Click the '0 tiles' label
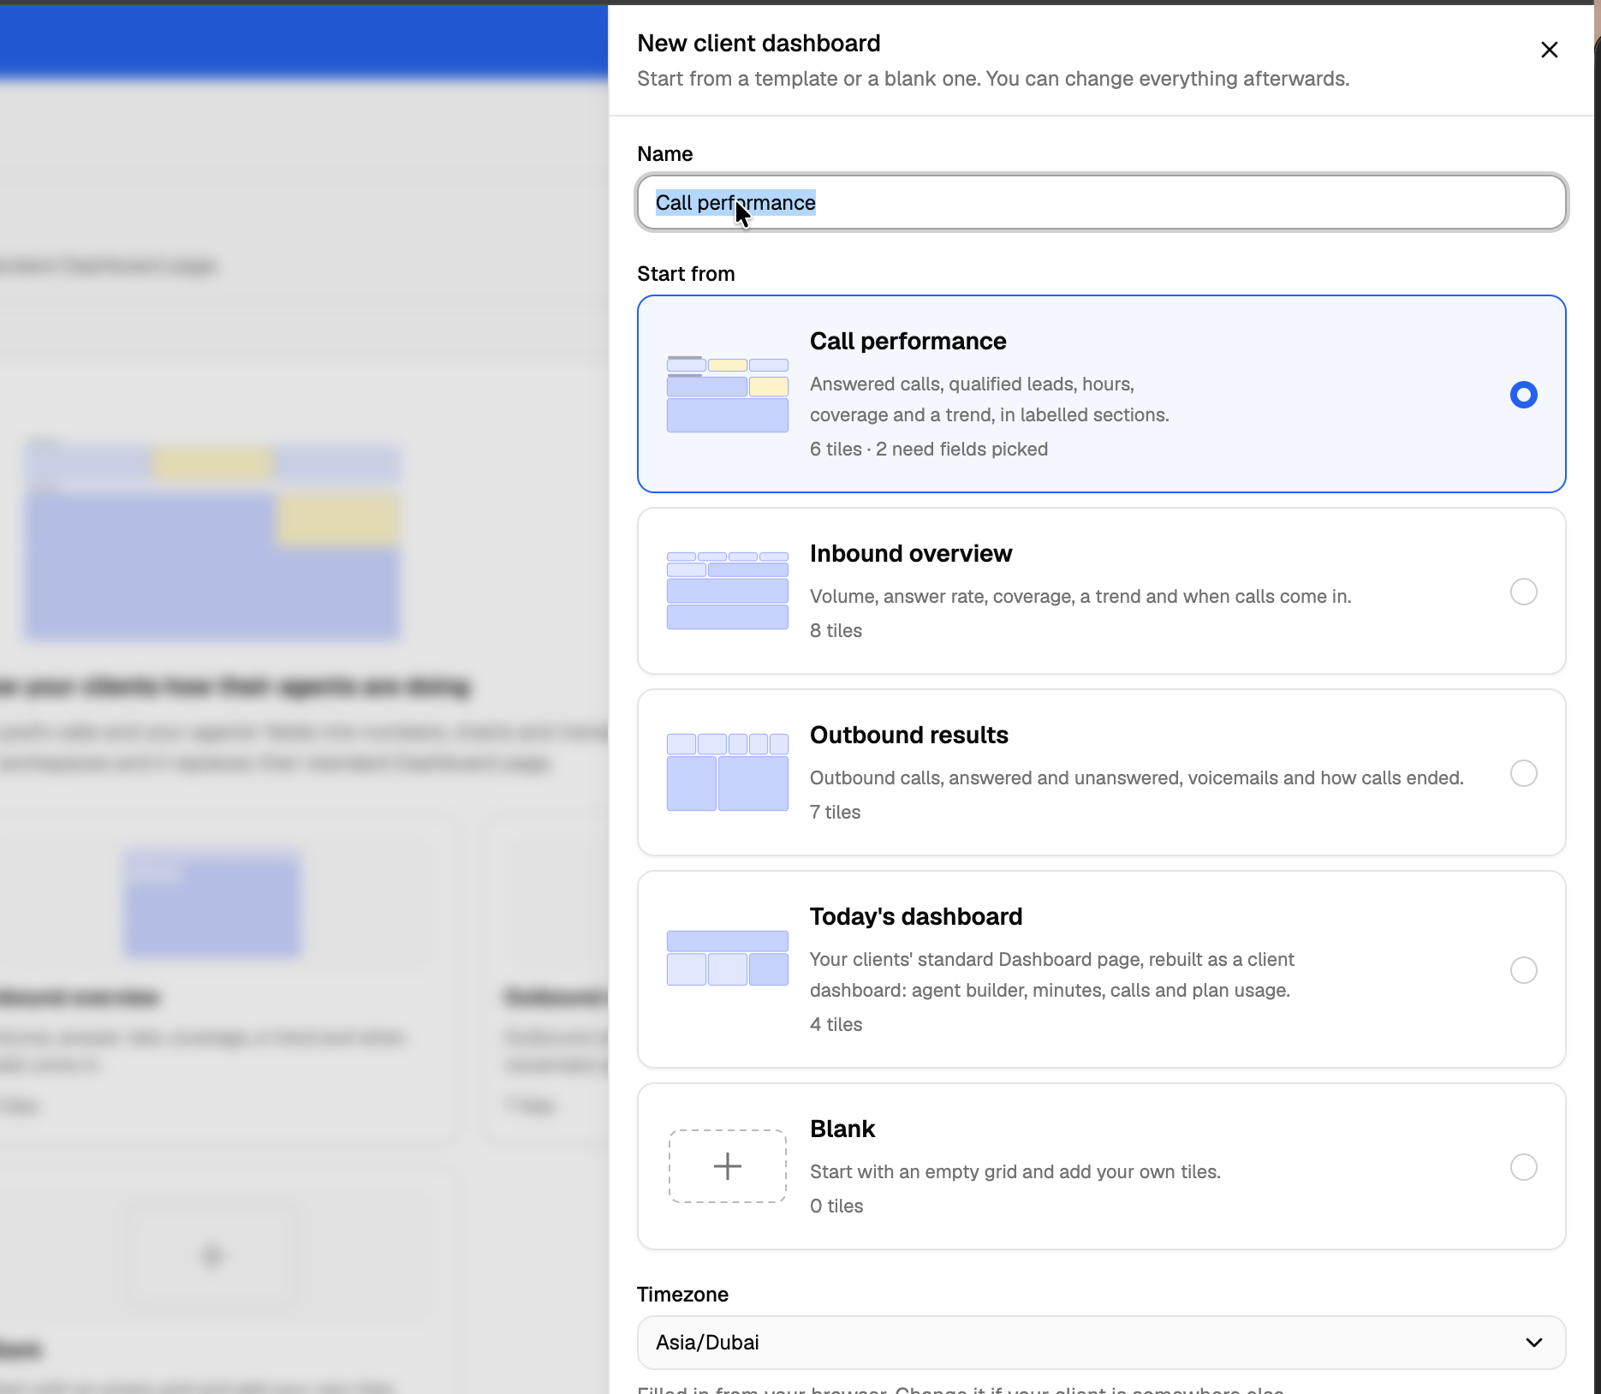Viewport: 1601px width, 1394px height. [x=836, y=1206]
